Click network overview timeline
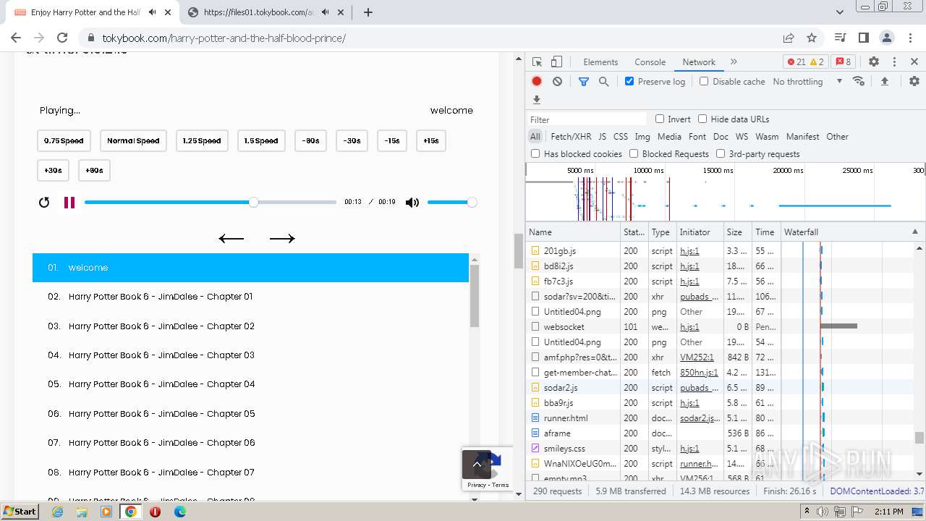 pos(725,192)
